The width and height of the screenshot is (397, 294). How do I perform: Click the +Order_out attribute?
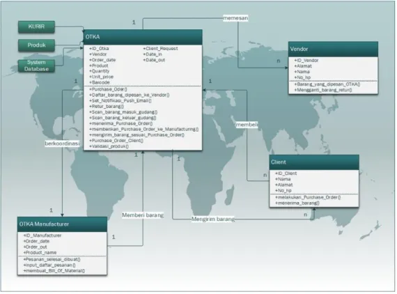(36, 247)
